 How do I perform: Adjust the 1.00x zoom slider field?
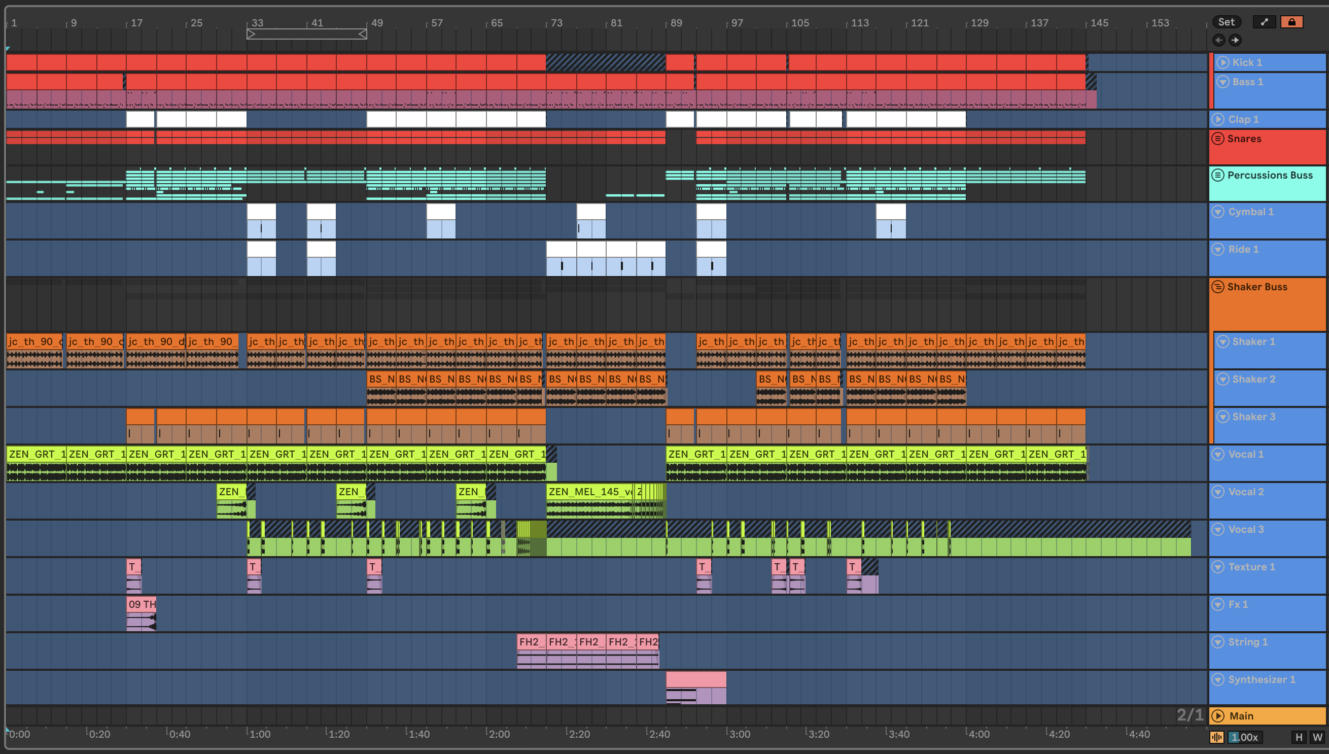click(1245, 737)
